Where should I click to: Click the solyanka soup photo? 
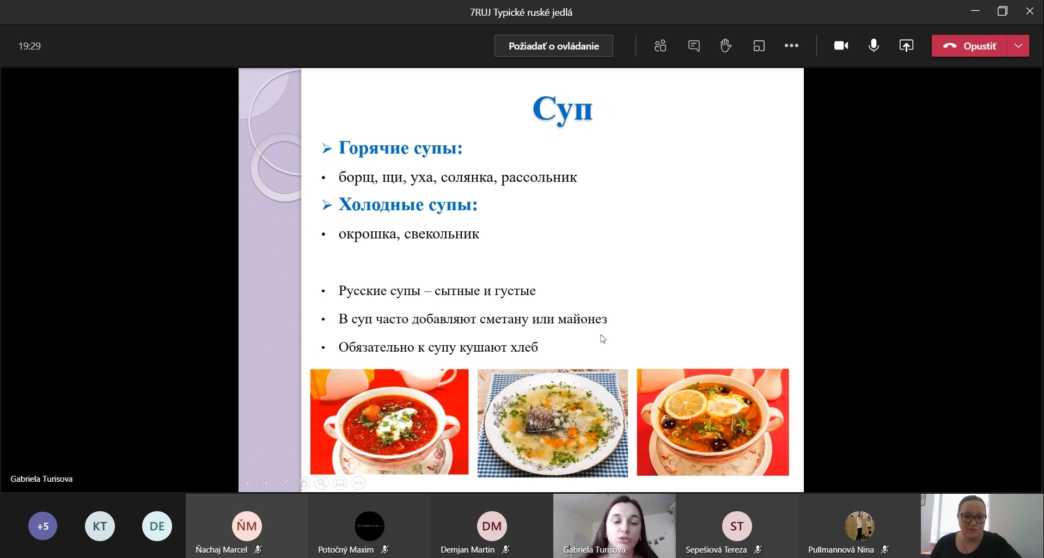tap(713, 422)
